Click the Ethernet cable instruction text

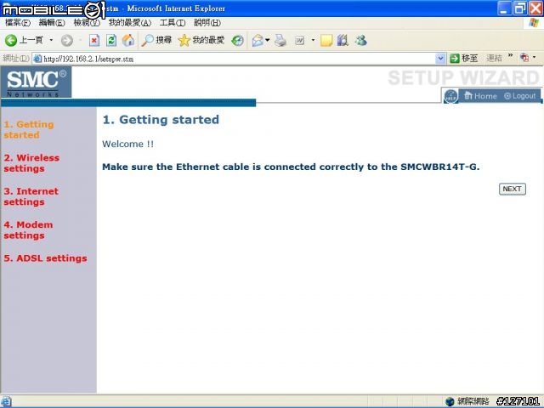point(291,167)
